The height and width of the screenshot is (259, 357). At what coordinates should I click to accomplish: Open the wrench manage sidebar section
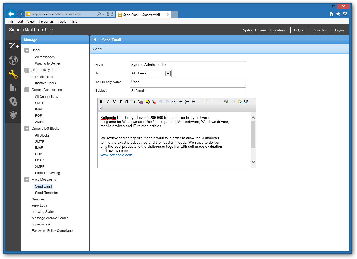pyautogui.click(x=13, y=74)
